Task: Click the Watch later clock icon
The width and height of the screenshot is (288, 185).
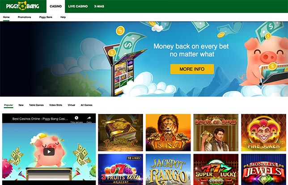Action: coord(76,118)
